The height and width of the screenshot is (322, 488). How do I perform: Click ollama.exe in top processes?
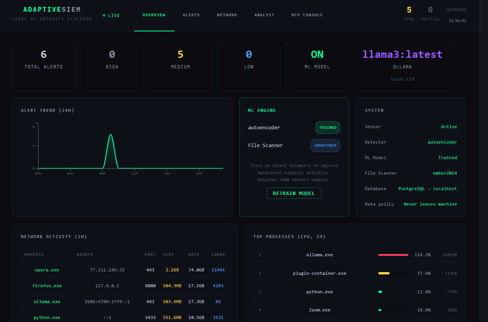[319, 255]
